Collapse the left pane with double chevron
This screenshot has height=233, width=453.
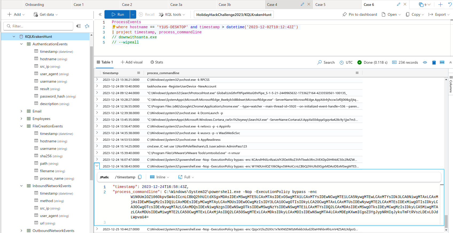coord(100,14)
